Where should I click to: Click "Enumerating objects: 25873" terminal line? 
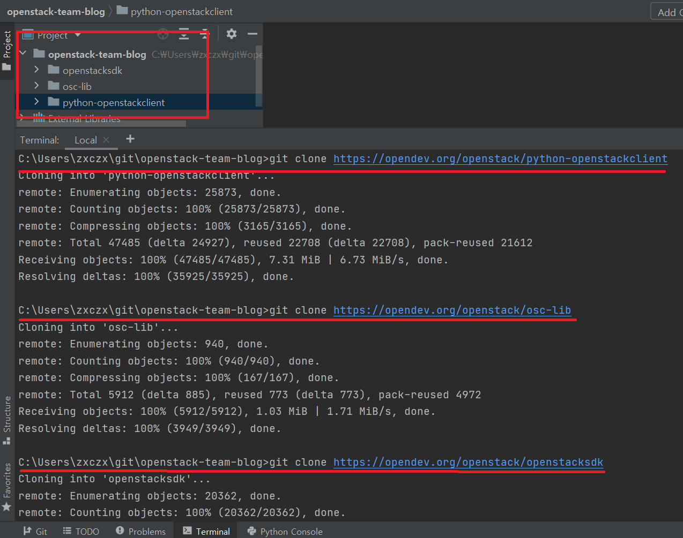[x=150, y=192]
